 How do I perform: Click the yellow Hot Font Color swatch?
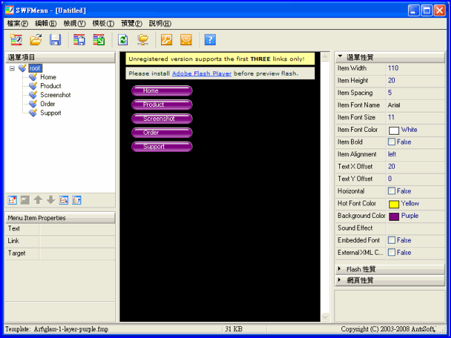(x=393, y=204)
